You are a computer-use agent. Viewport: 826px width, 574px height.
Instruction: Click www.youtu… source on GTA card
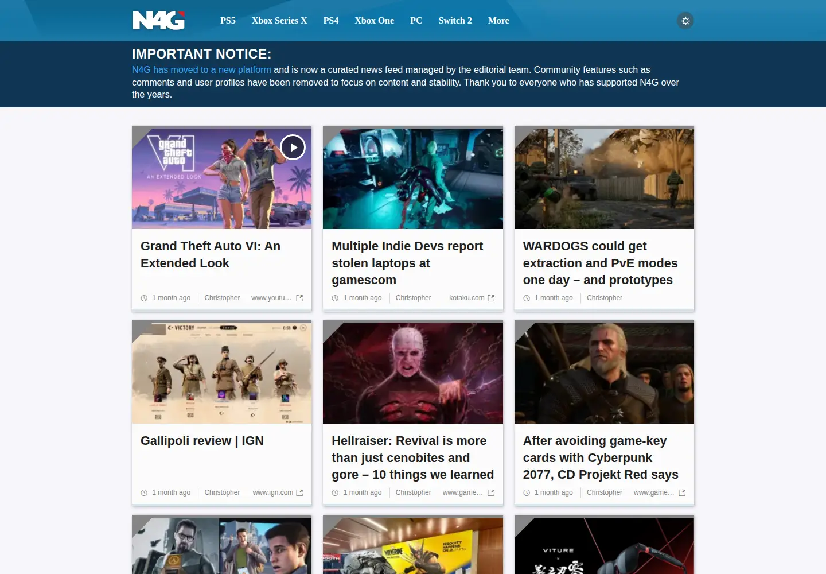tap(271, 298)
